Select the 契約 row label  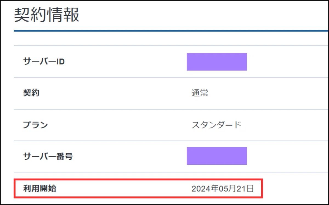pos(31,93)
